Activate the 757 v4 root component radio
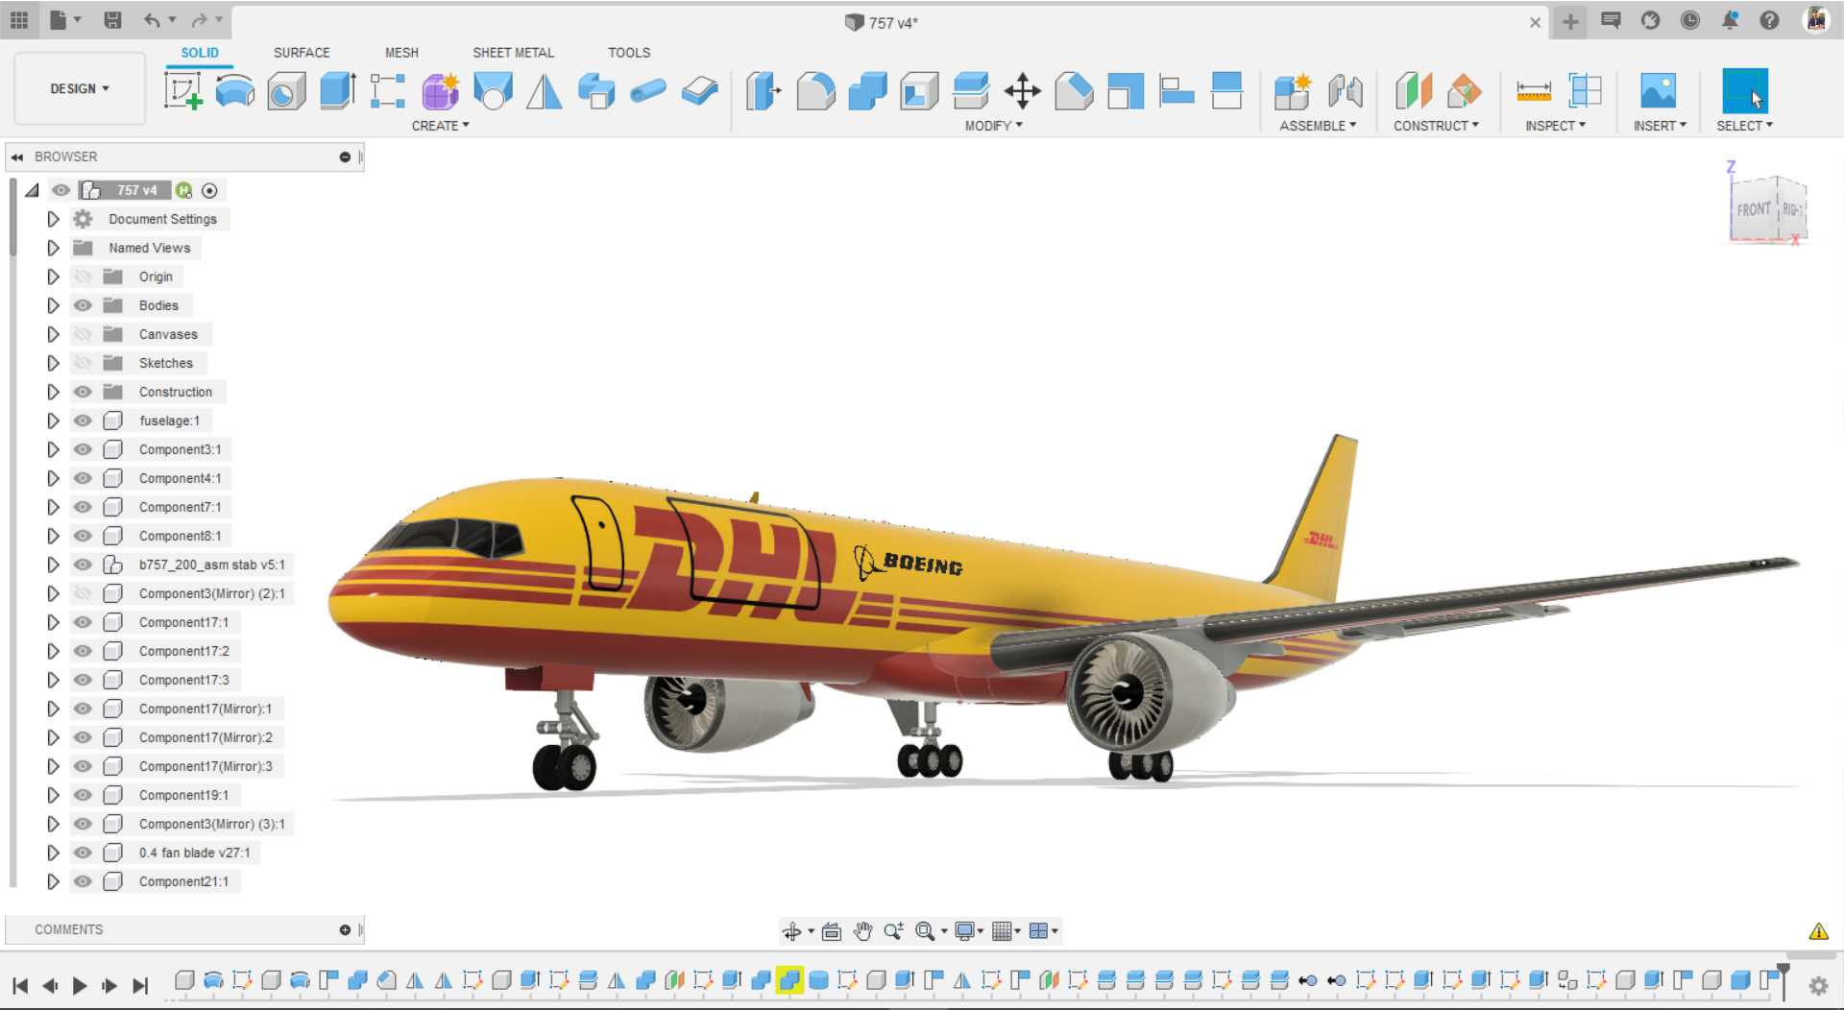 209,190
